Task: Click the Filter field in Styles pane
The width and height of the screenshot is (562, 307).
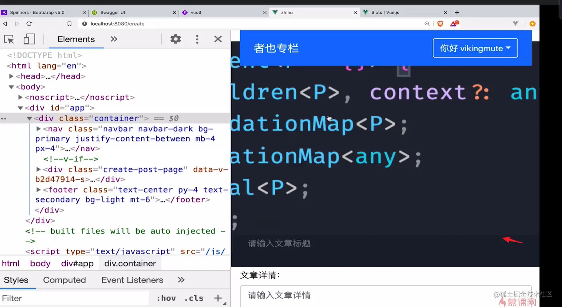Action: 74,298
